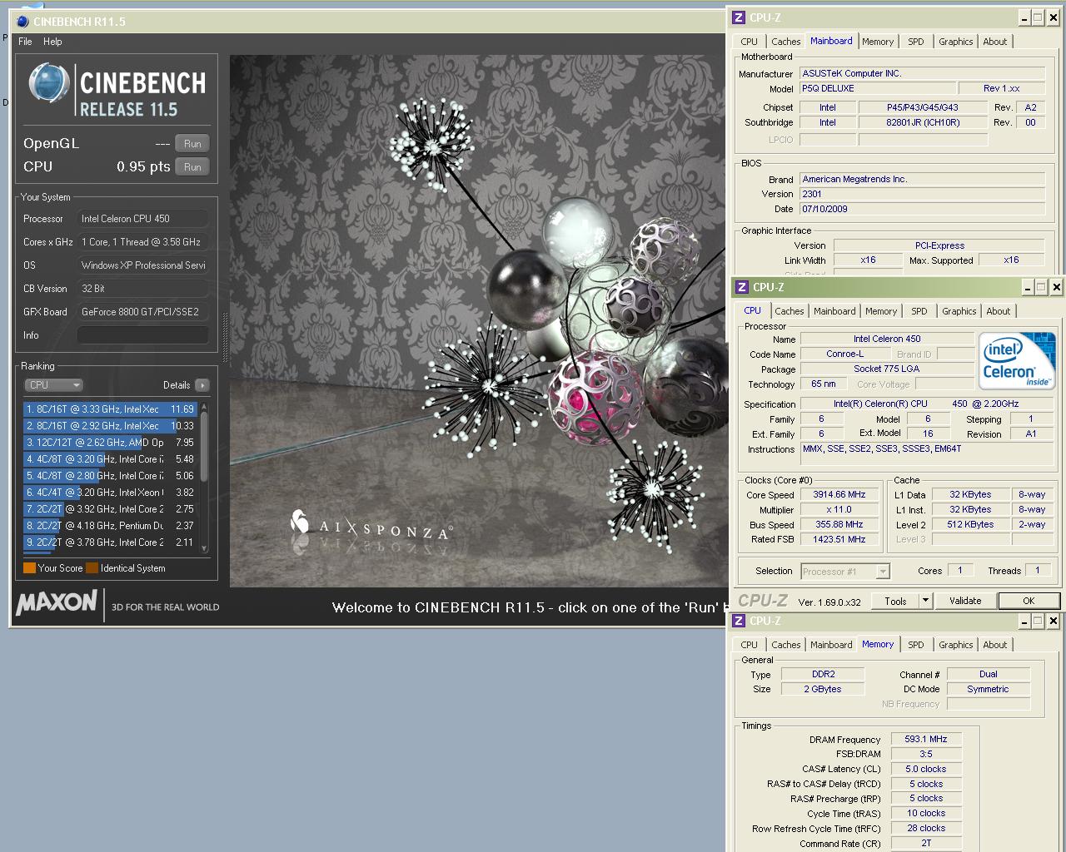Minimize the bottom CPU-Z Memory window
Viewport: 1066px width, 852px height.
(x=1025, y=621)
